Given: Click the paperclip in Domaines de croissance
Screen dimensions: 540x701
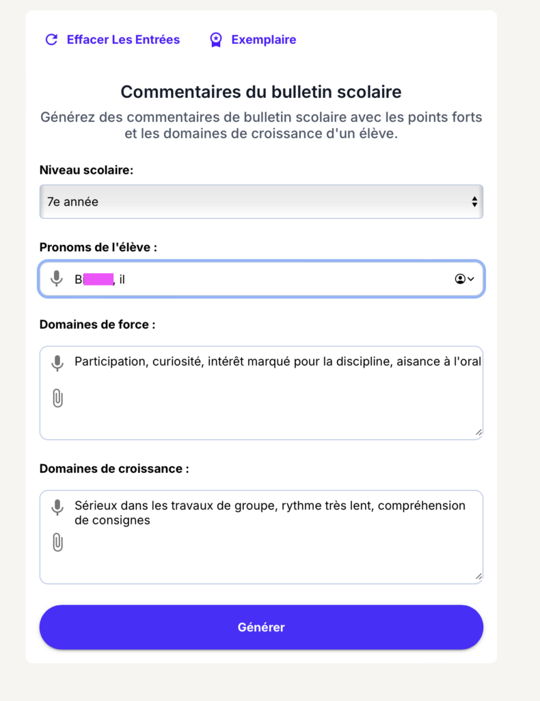Looking at the screenshot, I should [57, 542].
